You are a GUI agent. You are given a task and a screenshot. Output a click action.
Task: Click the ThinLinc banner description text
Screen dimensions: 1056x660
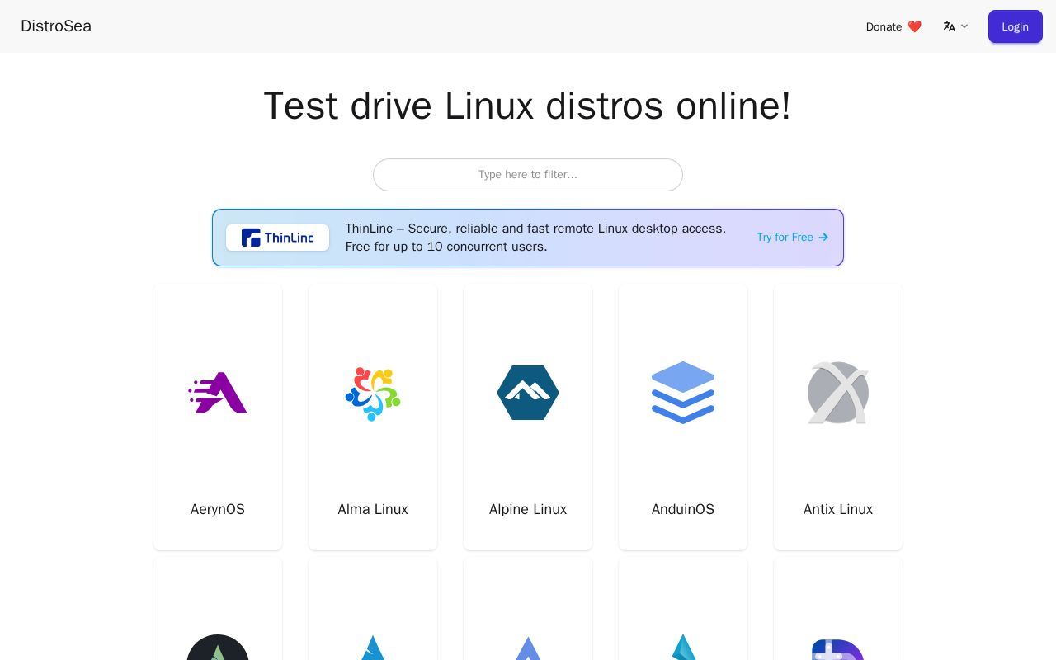tap(535, 238)
